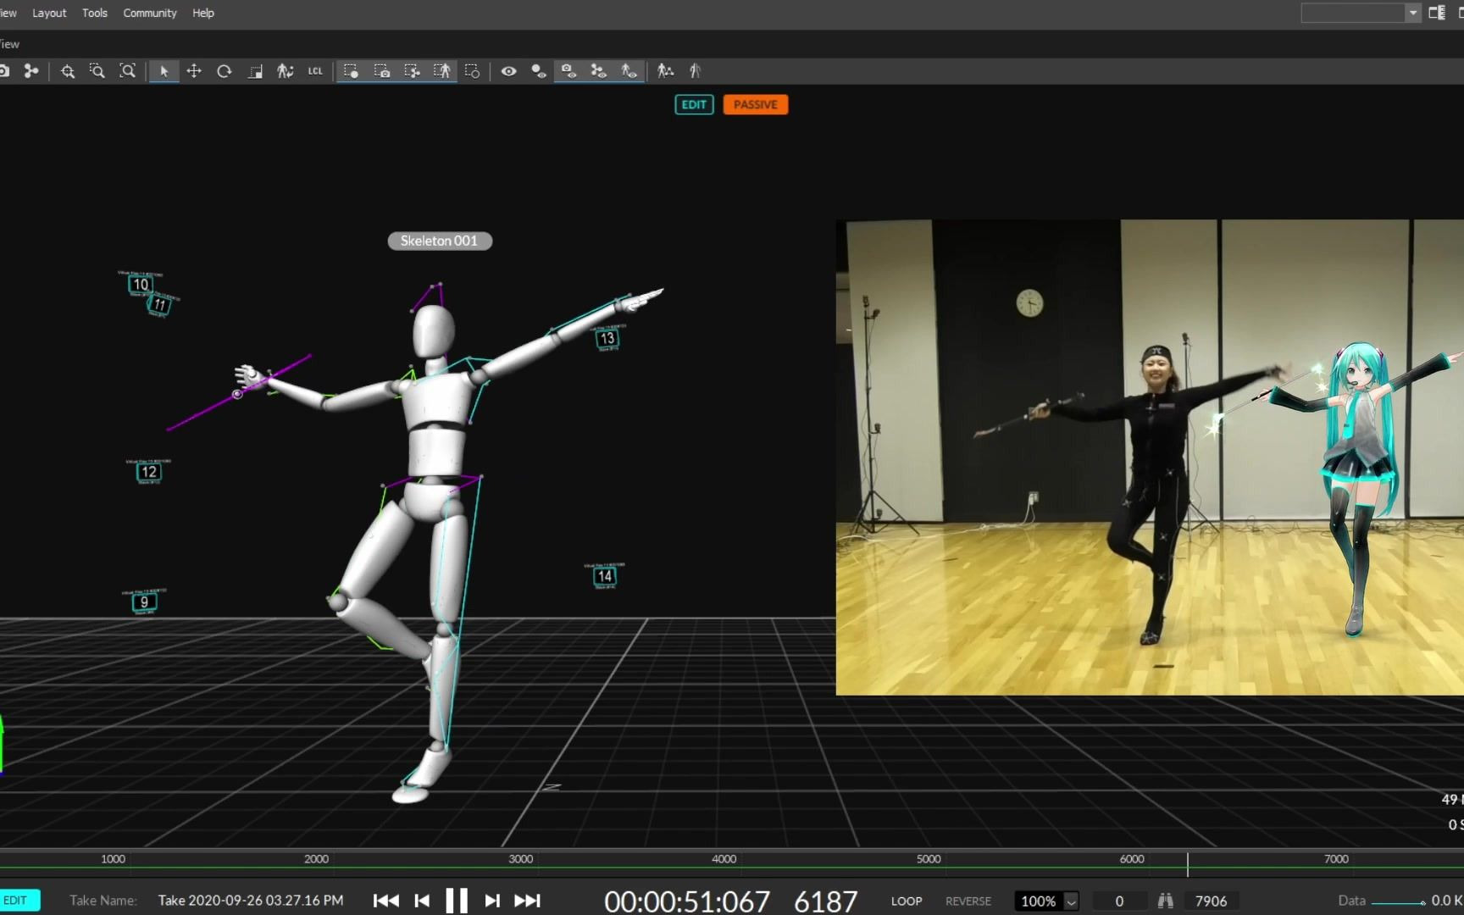Toggle rigid body selection filter
Viewport: 1464px width, 915px height.
click(413, 71)
